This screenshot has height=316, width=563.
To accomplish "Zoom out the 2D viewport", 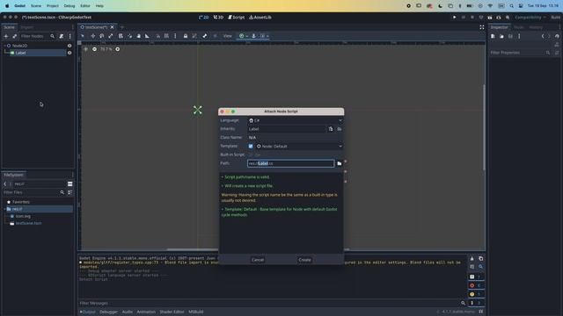I will click(x=94, y=49).
